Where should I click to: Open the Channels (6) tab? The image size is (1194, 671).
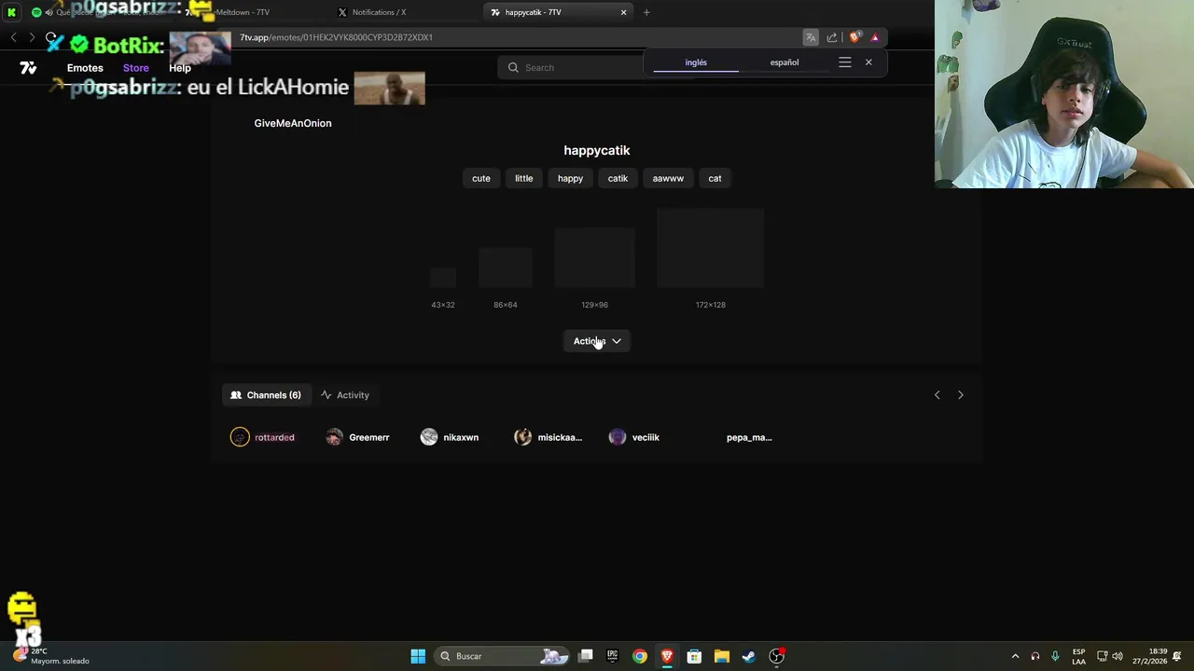click(266, 395)
